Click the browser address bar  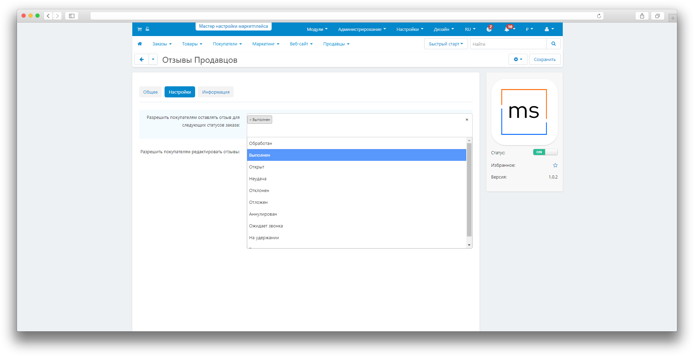(x=347, y=16)
